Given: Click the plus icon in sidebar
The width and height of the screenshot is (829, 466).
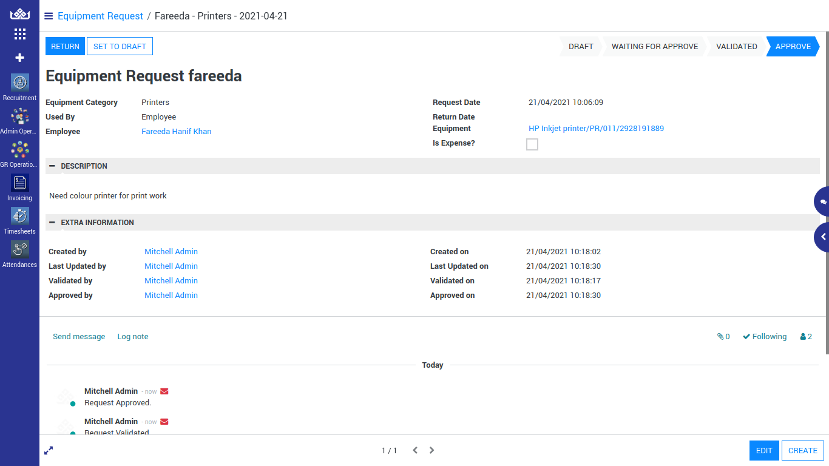Looking at the screenshot, I should coord(19,58).
